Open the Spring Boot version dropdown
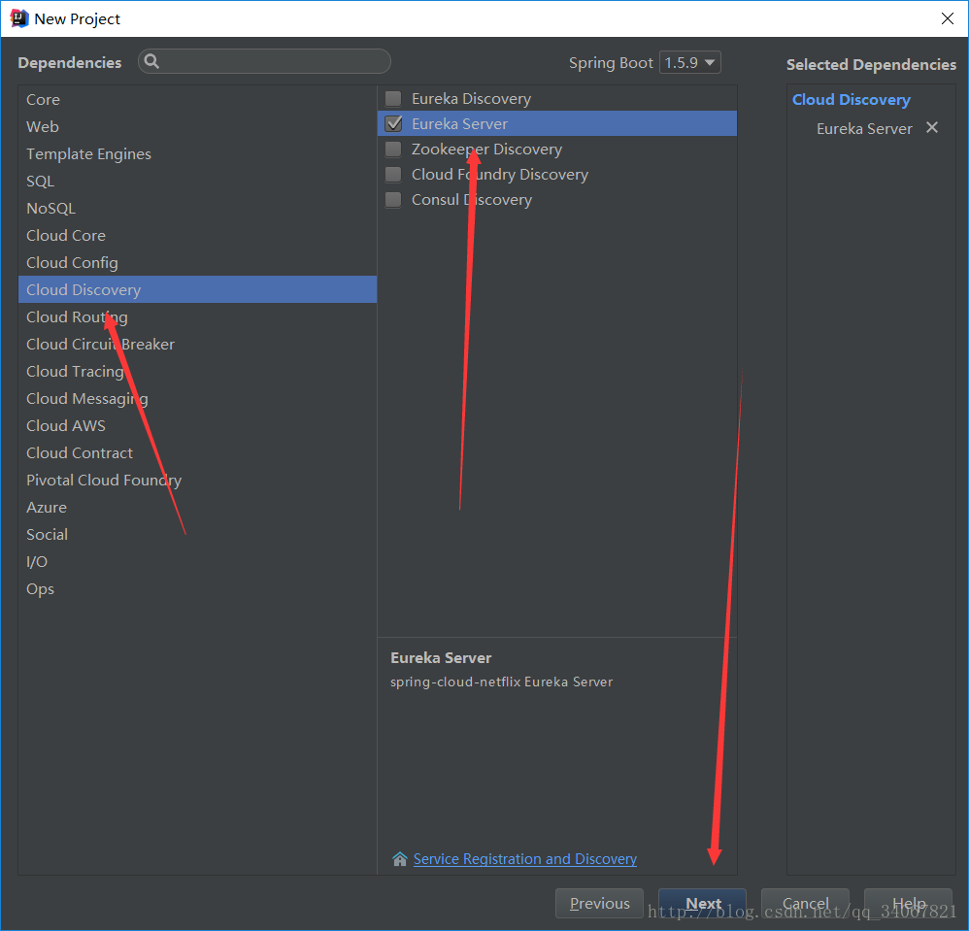The image size is (969, 931). pos(689,62)
